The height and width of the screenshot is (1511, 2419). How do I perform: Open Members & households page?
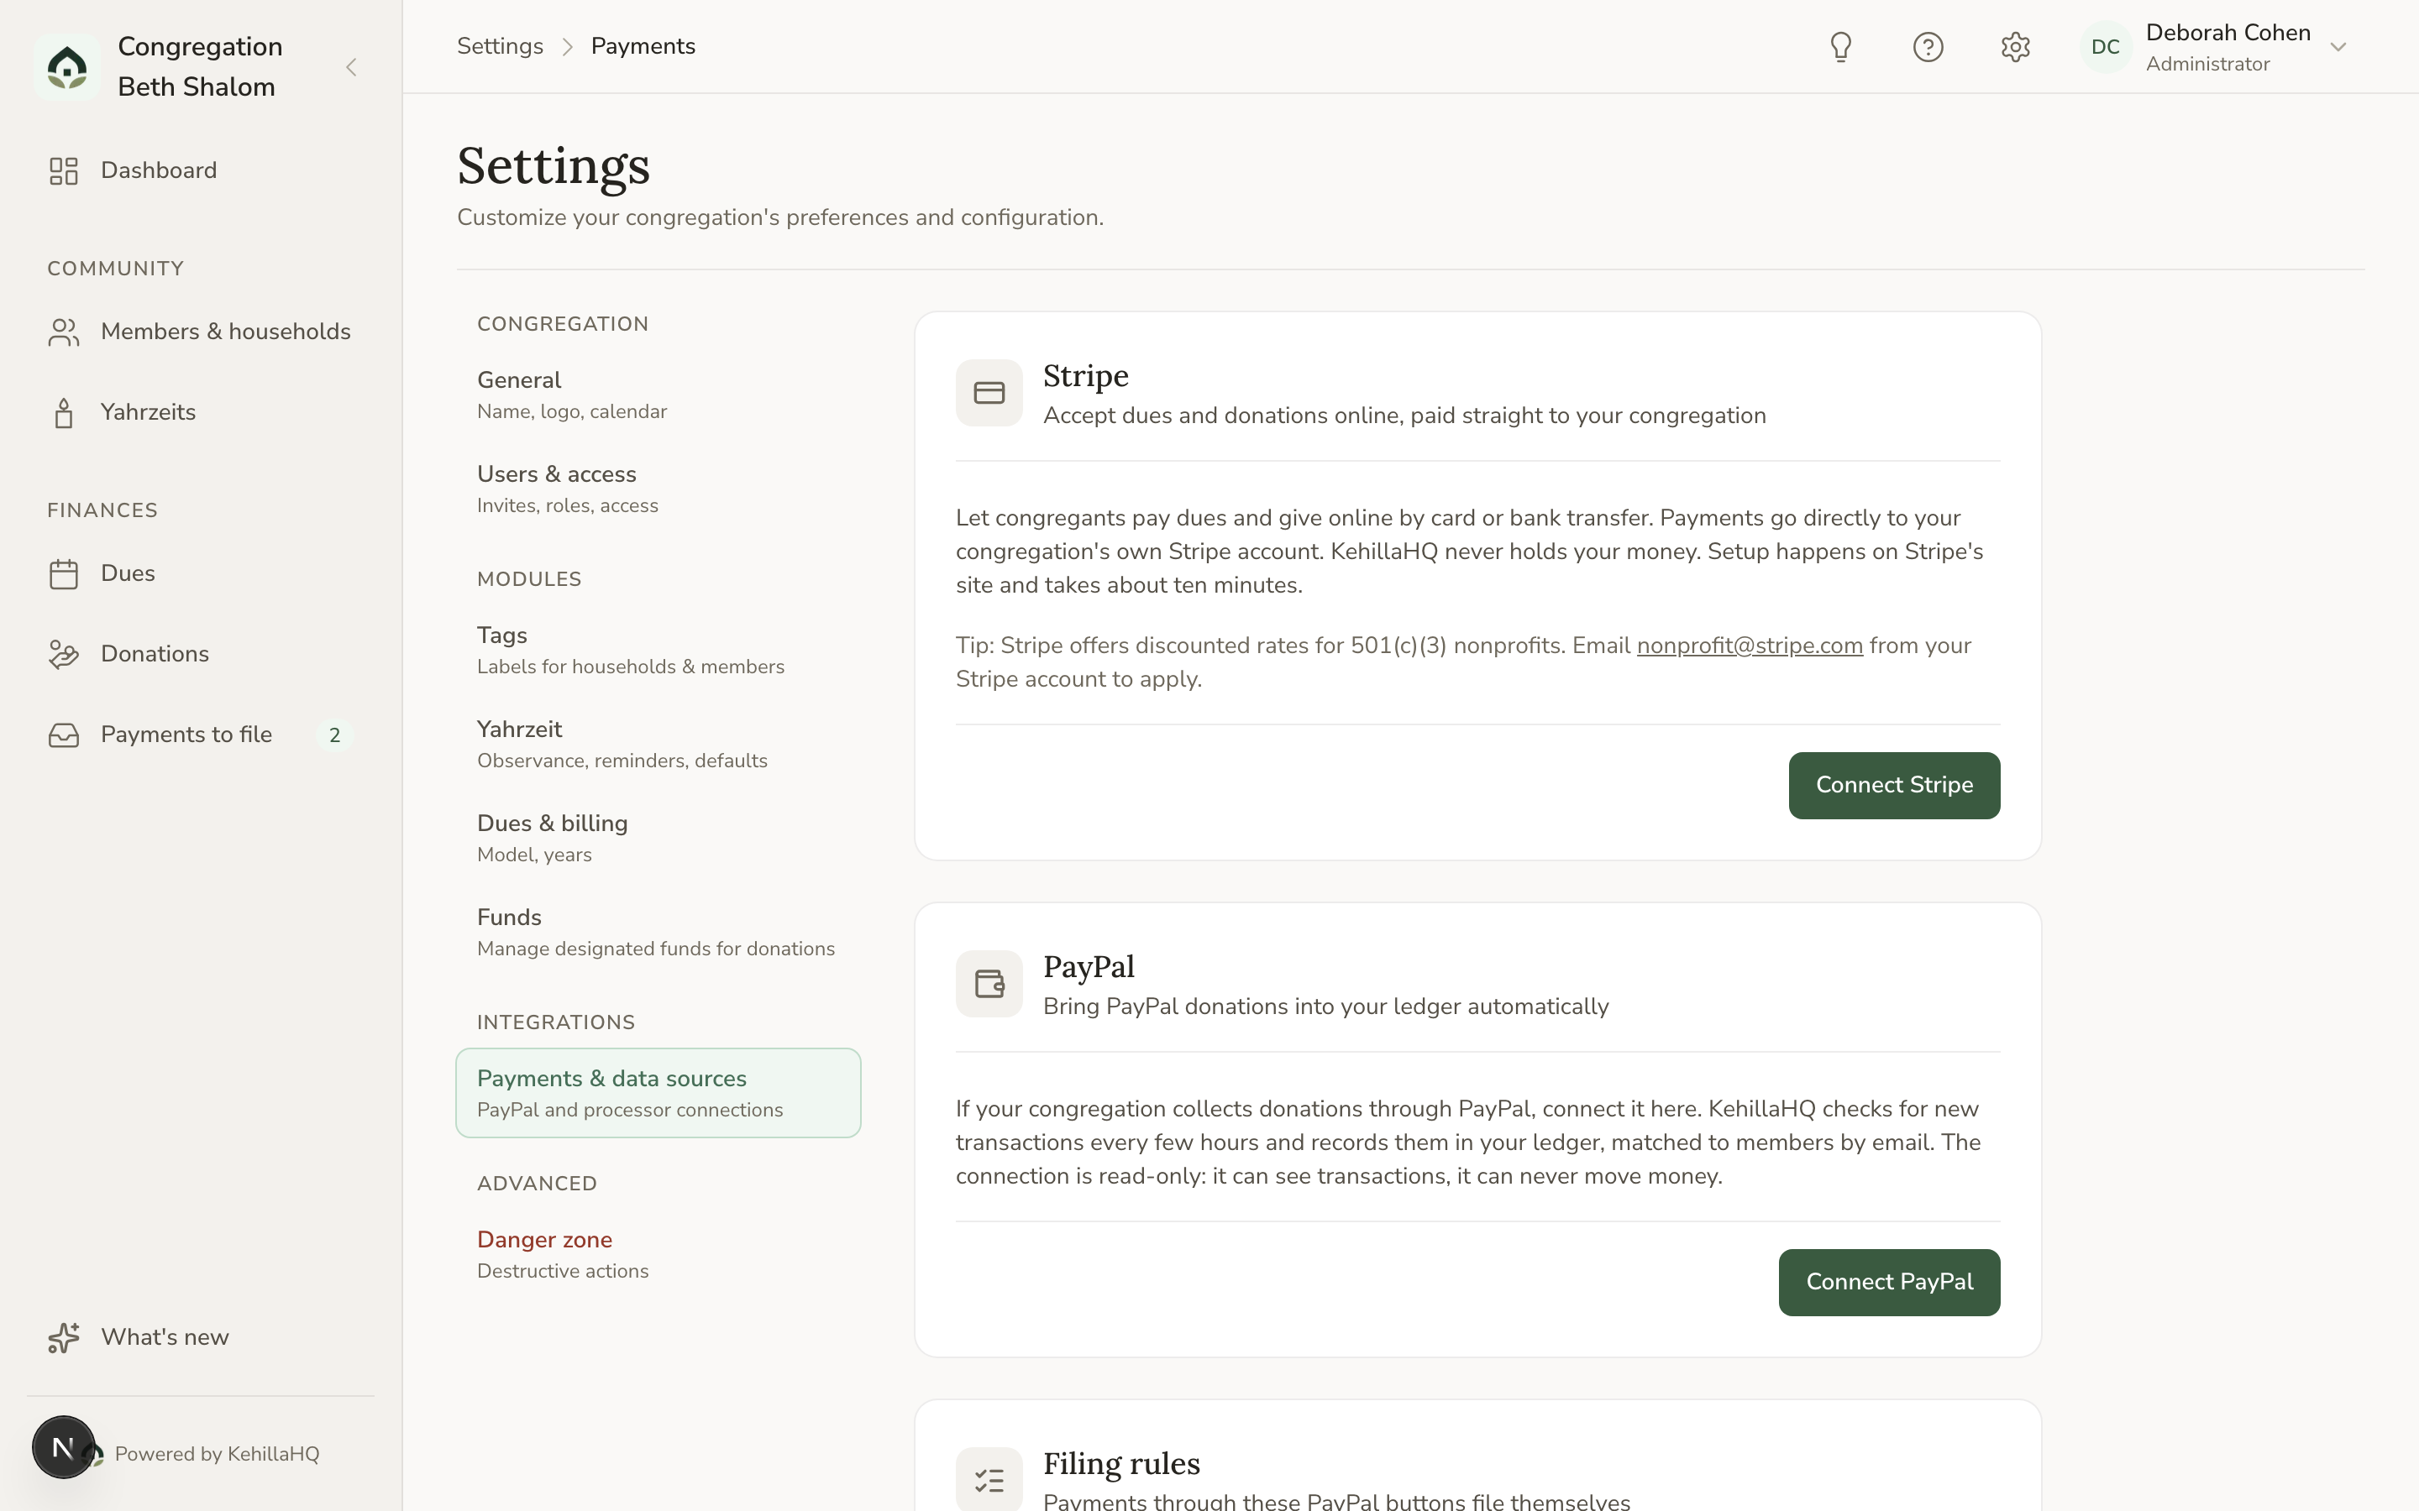click(x=200, y=332)
